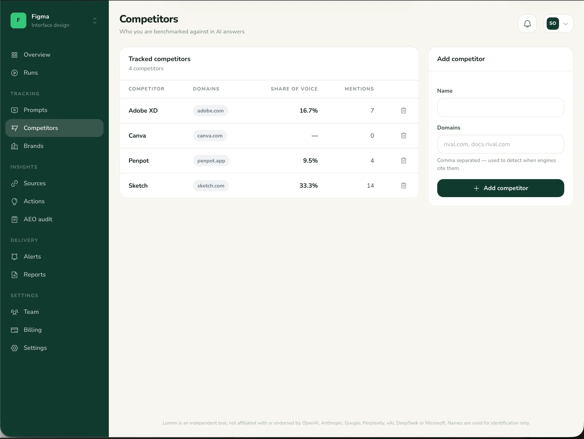The image size is (584, 439).
Task: Open the Runs page
Action: pos(54,73)
